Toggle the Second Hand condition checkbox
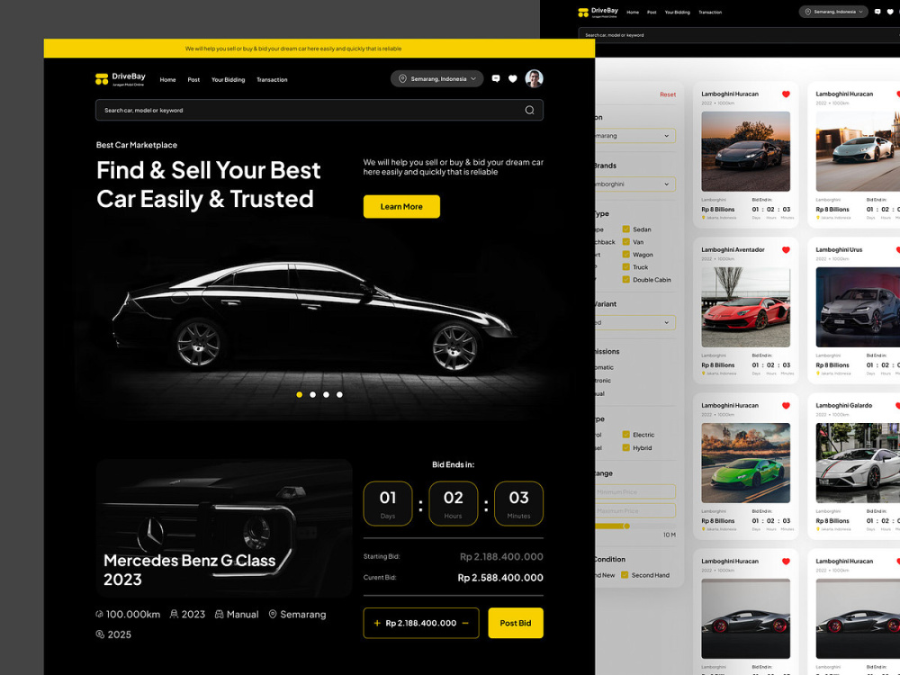 click(x=625, y=574)
